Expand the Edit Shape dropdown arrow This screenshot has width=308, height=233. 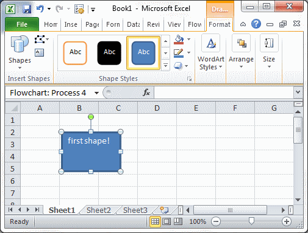coord(48,39)
